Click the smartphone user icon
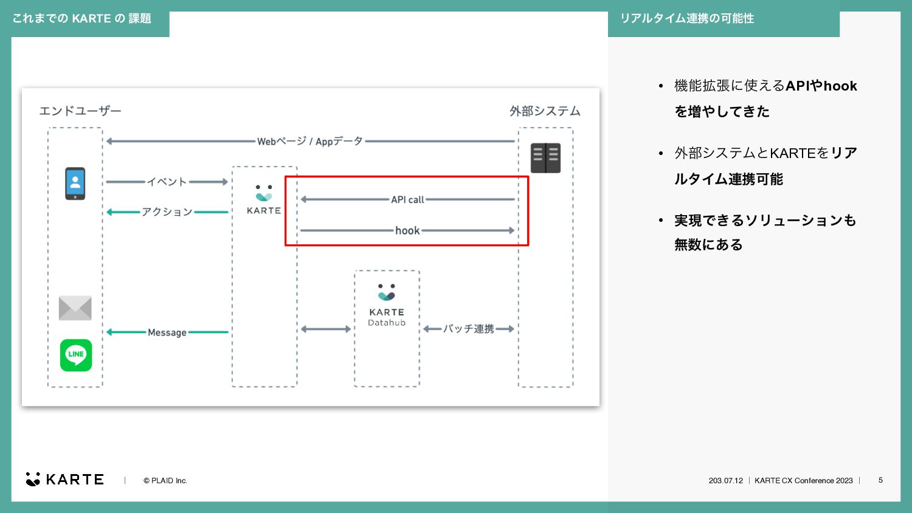Image resolution: width=912 pixels, height=513 pixels. [x=75, y=184]
